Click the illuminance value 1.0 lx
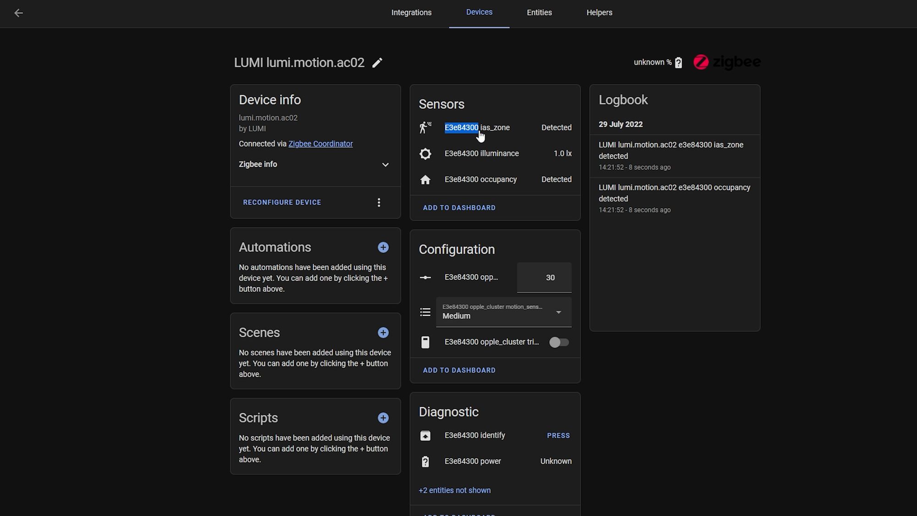Screen dimensions: 917x516 [x=563, y=154]
